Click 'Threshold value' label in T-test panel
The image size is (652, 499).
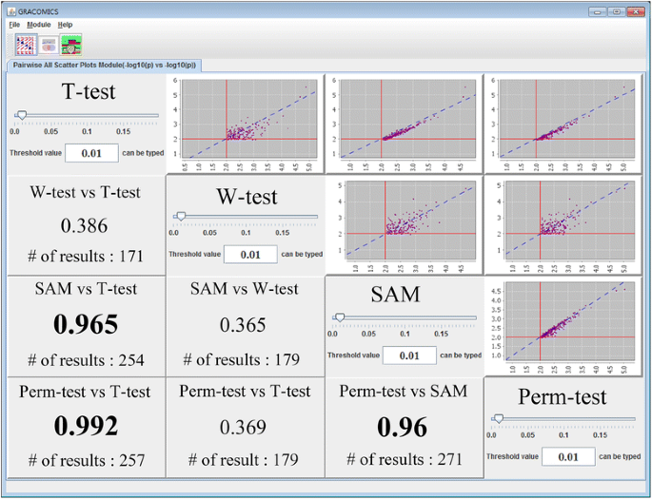[36, 153]
